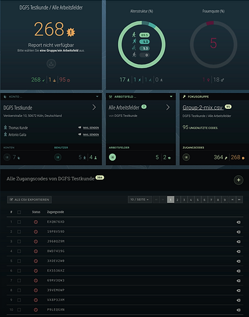Open the Group-2-mix.csv focus group link
249x317 pixels.
click(203, 108)
